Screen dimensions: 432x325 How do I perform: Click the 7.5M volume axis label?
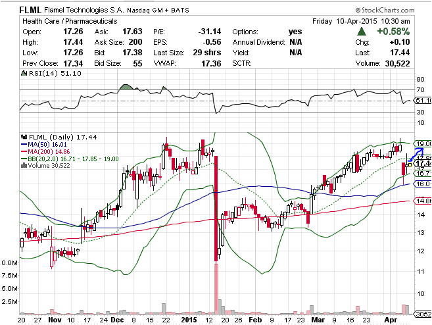[9, 276]
